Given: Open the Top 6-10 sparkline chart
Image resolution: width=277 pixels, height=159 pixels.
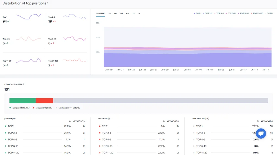Looking at the screenshot, I should point(75,39).
